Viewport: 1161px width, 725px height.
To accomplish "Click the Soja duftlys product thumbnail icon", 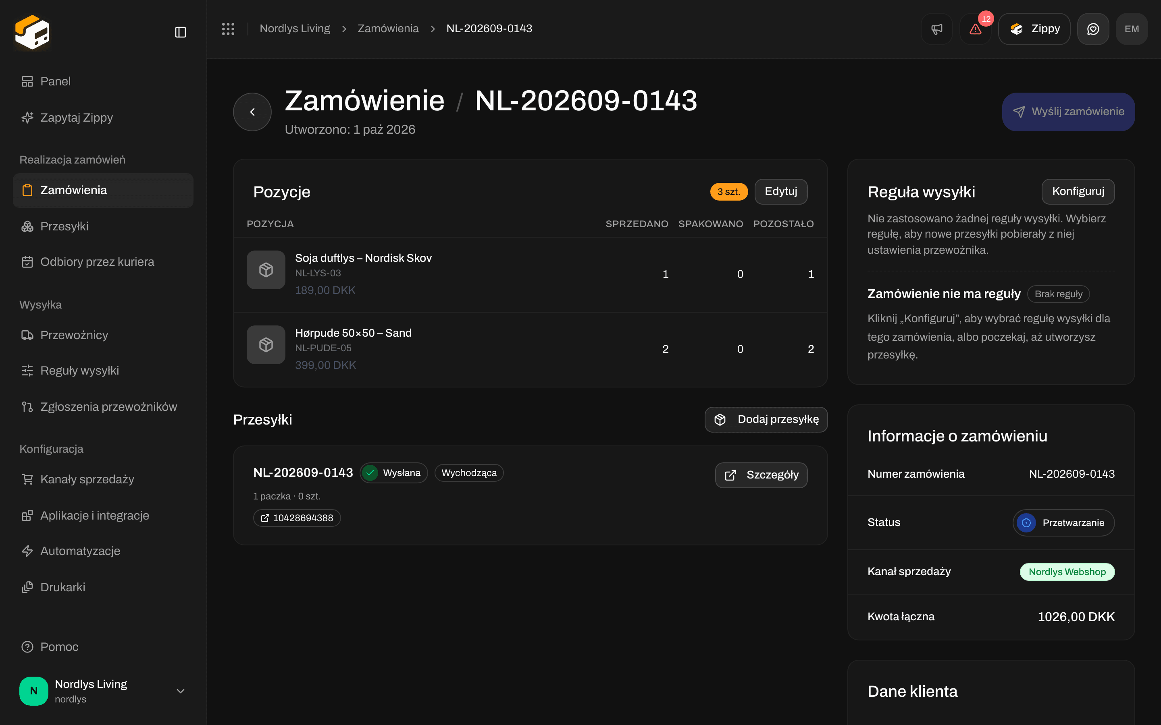I will pos(266,270).
